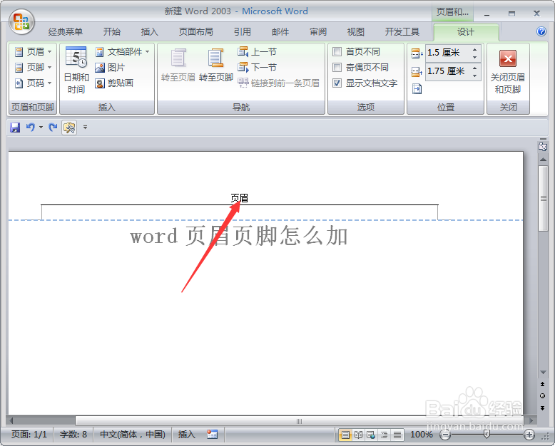Open the Review (审阅) tab

point(318,32)
